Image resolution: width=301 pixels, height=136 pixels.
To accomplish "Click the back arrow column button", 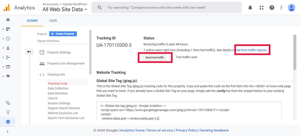I will 29,52.
